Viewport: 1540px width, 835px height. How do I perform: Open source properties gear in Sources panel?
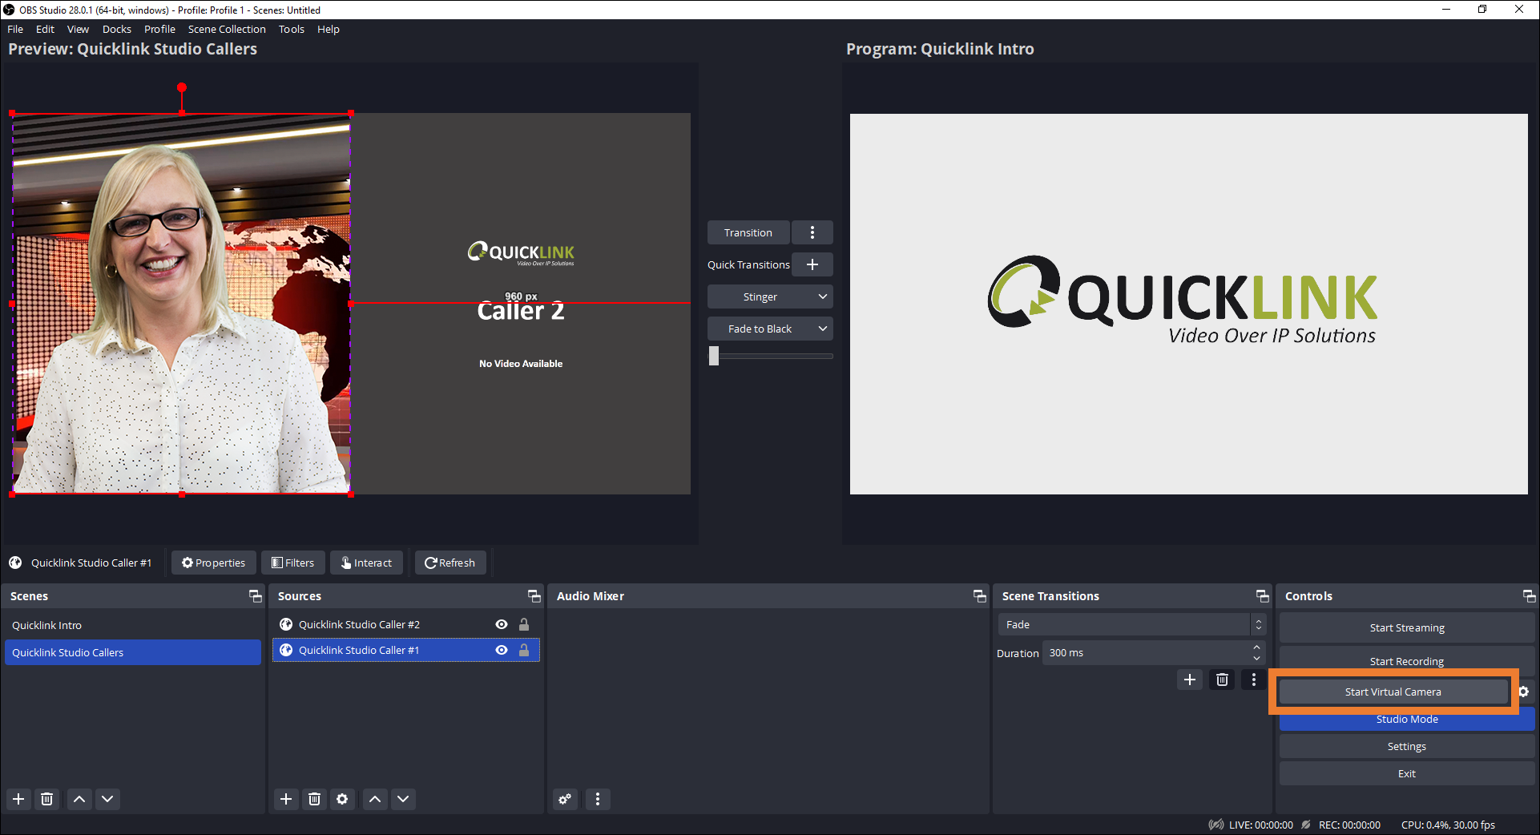[342, 799]
